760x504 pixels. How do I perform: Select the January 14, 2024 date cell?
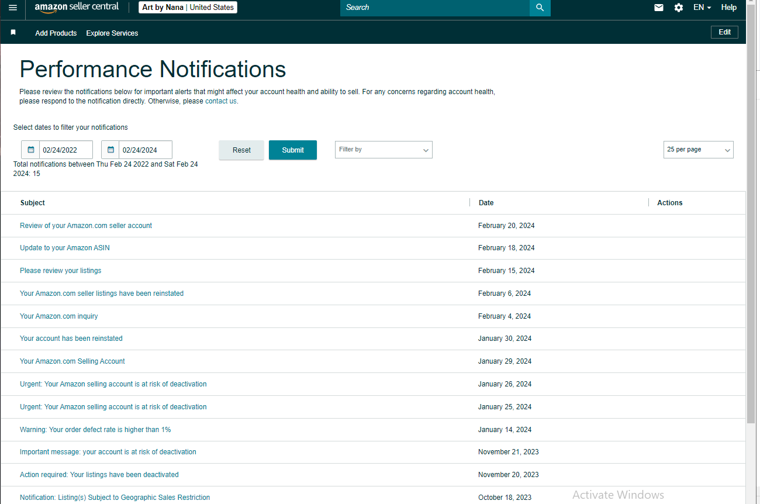(x=505, y=430)
